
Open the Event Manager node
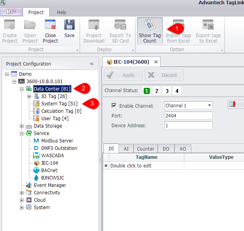(50, 185)
